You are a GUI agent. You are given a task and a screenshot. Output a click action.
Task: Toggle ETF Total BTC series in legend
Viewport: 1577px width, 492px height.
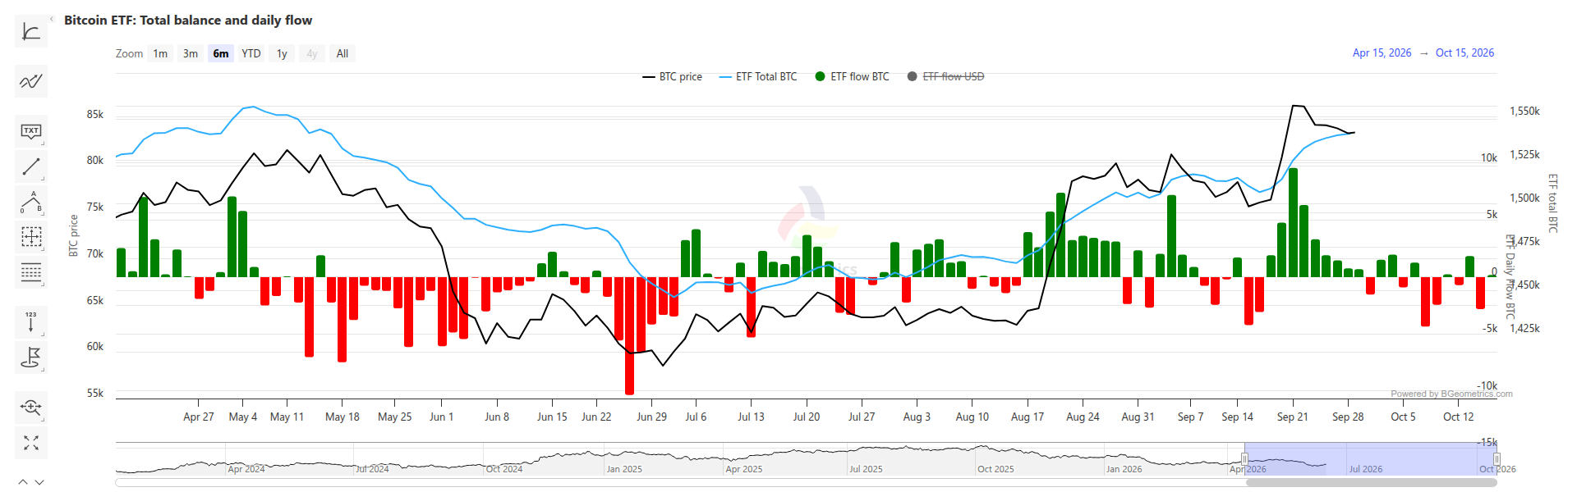757,76
